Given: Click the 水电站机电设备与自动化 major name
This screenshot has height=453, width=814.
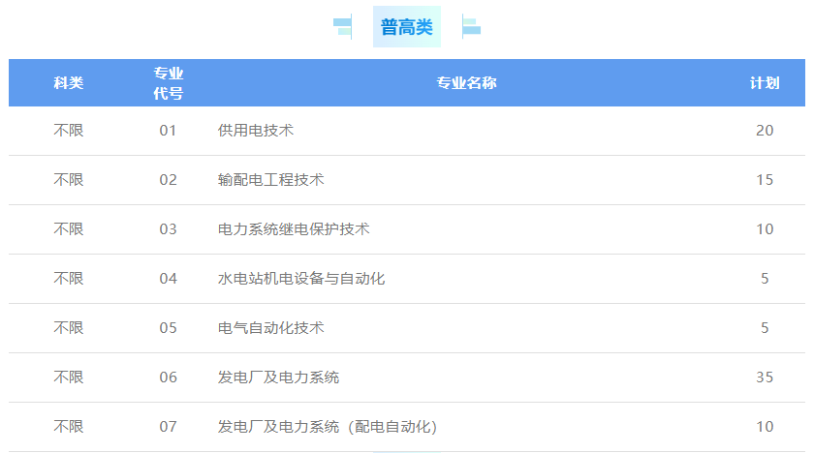Looking at the screenshot, I should [301, 279].
